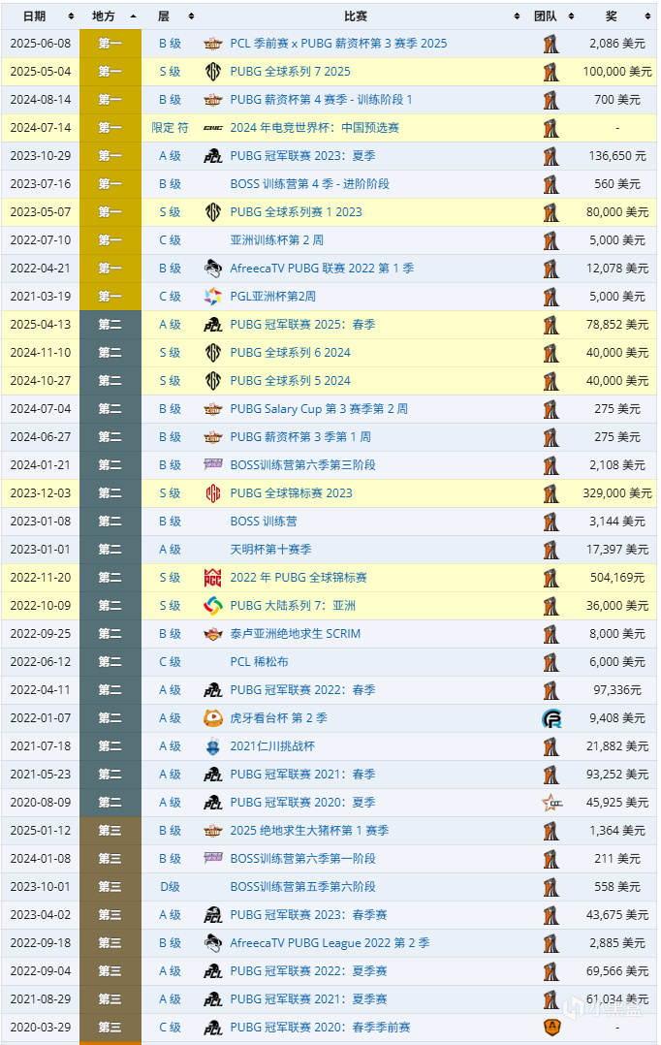Image resolution: width=661 pixels, height=1045 pixels.
Task: Open PUBG Salary Cup 第 3 赛季第 2 周
Action: pyautogui.click(x=319, y=408)
